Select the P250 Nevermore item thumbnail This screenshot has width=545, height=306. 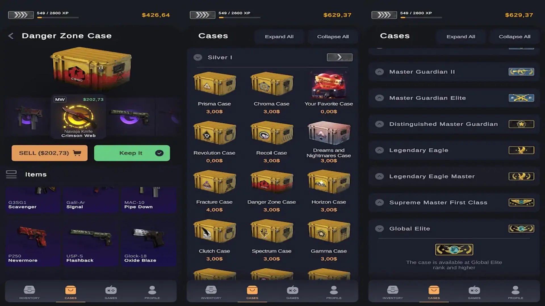pos(33,242)
